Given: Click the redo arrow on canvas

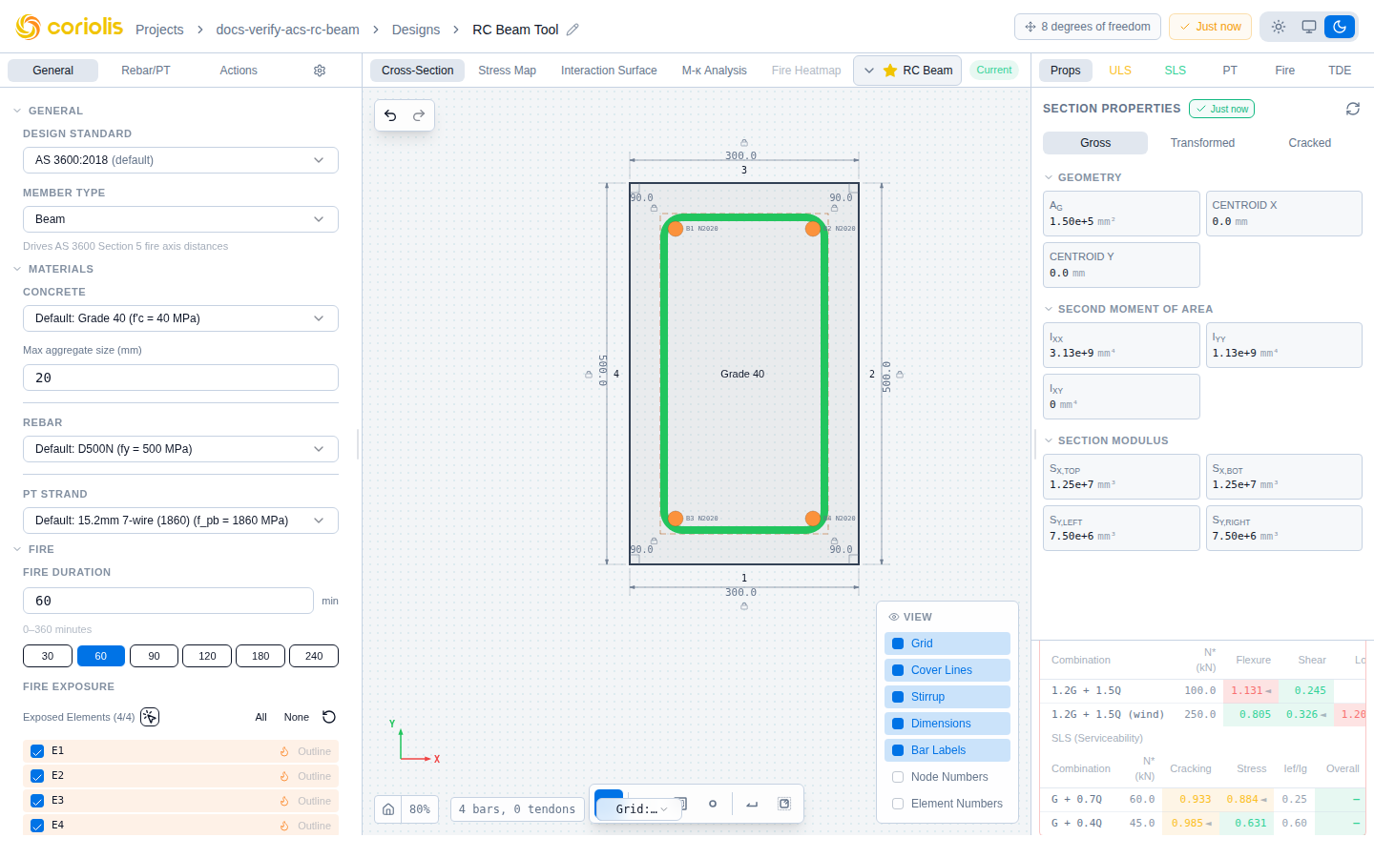Looking at the screenshot, I should pyautogui.click(x=419, y=115).
